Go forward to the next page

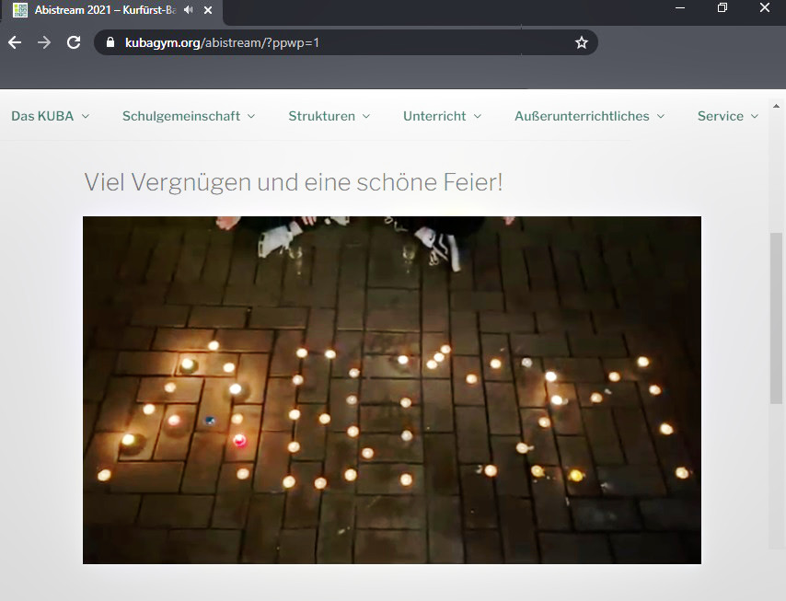click(x=44, y=42)
